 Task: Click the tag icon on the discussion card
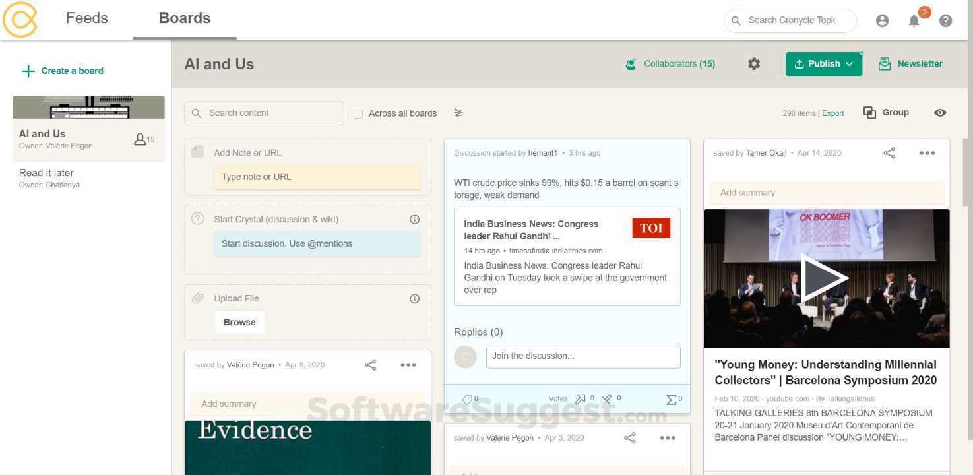(x=466, y=398)
